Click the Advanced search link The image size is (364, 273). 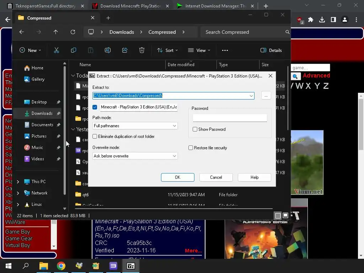coord(316,75)
